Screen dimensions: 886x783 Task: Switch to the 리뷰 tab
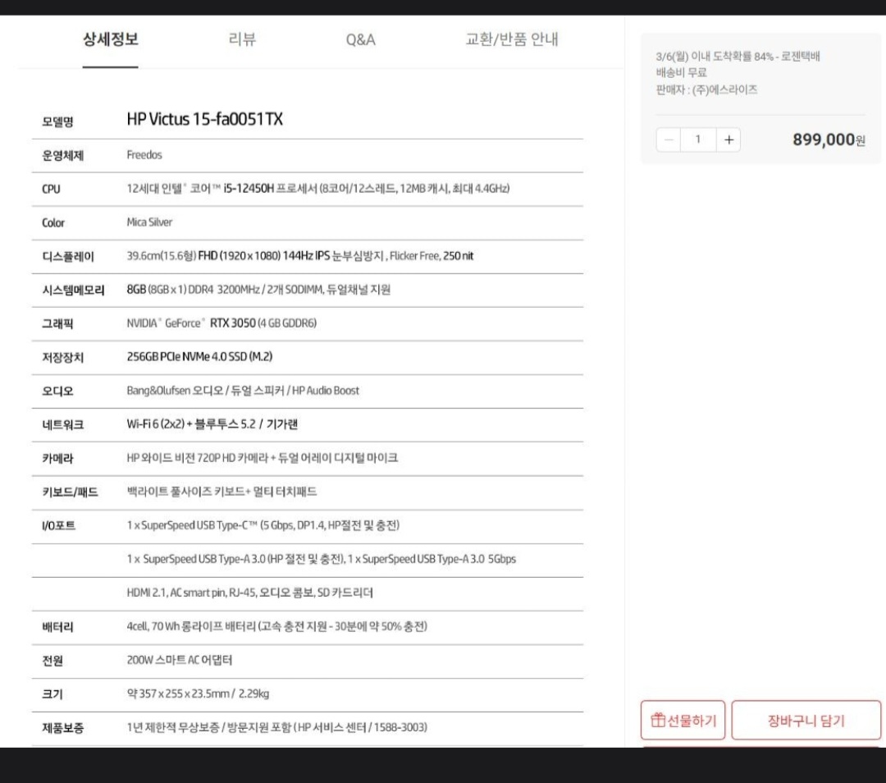click(242, 39)
